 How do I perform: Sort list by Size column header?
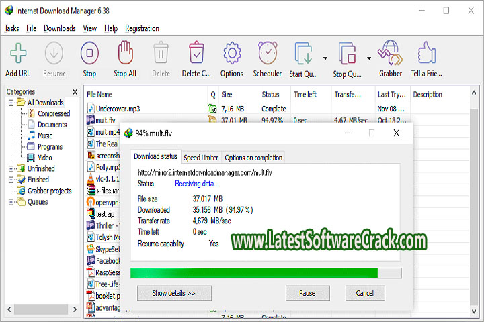pyautogui.click(x=227, y=95)
